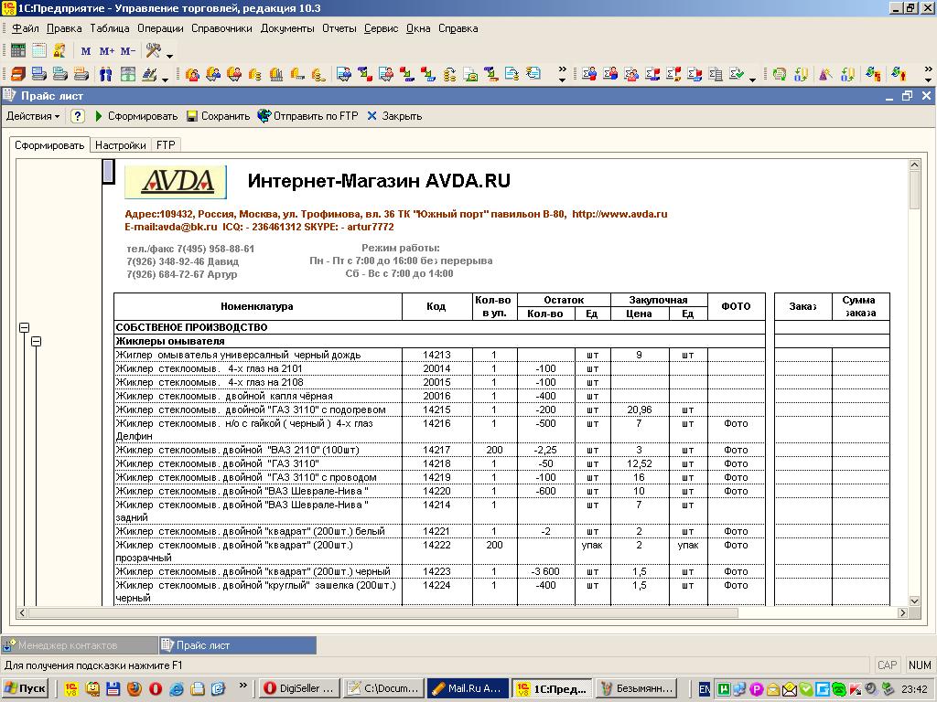Click the globe icon beside Отправить по FTP

tap(264, 116)
